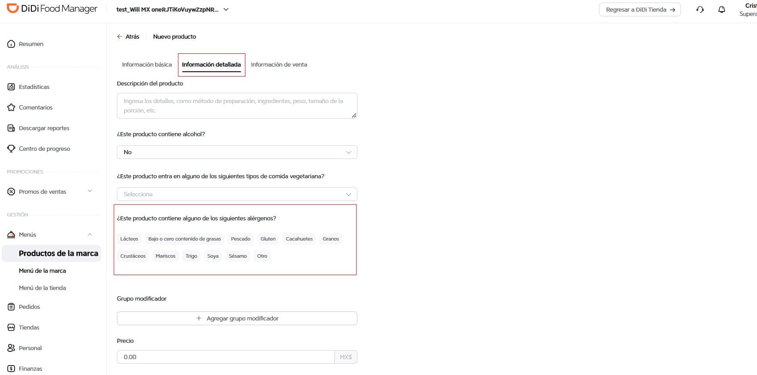Collapse the Menús sidebar section
Viewport: 757px width, 375px height.
click(90, 235)
